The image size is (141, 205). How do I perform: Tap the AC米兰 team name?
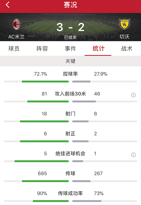coord(17,37)
